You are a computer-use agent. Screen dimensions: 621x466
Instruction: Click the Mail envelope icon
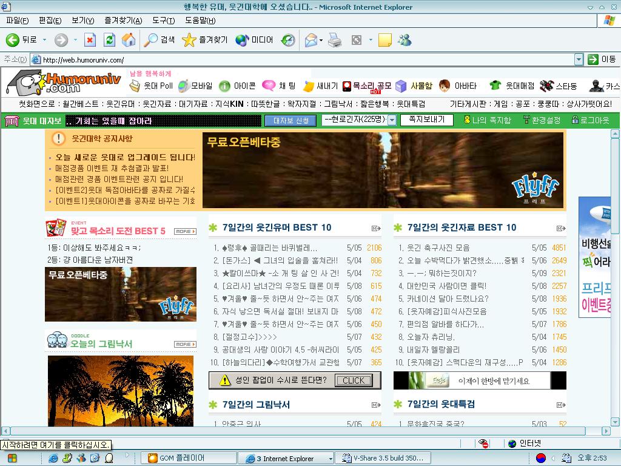[311, 40]
